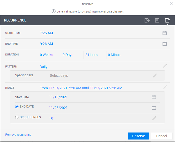Image resolution: width=175 pixels, height=142 pixels.
Task: Open calendar icon for range Start Date
Action: pyautogui.click(x=154, y=97)
